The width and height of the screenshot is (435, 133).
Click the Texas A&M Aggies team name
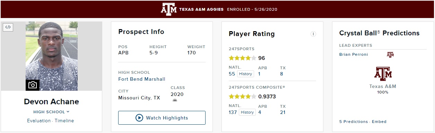pyautogui.click(x=201, y=9)
